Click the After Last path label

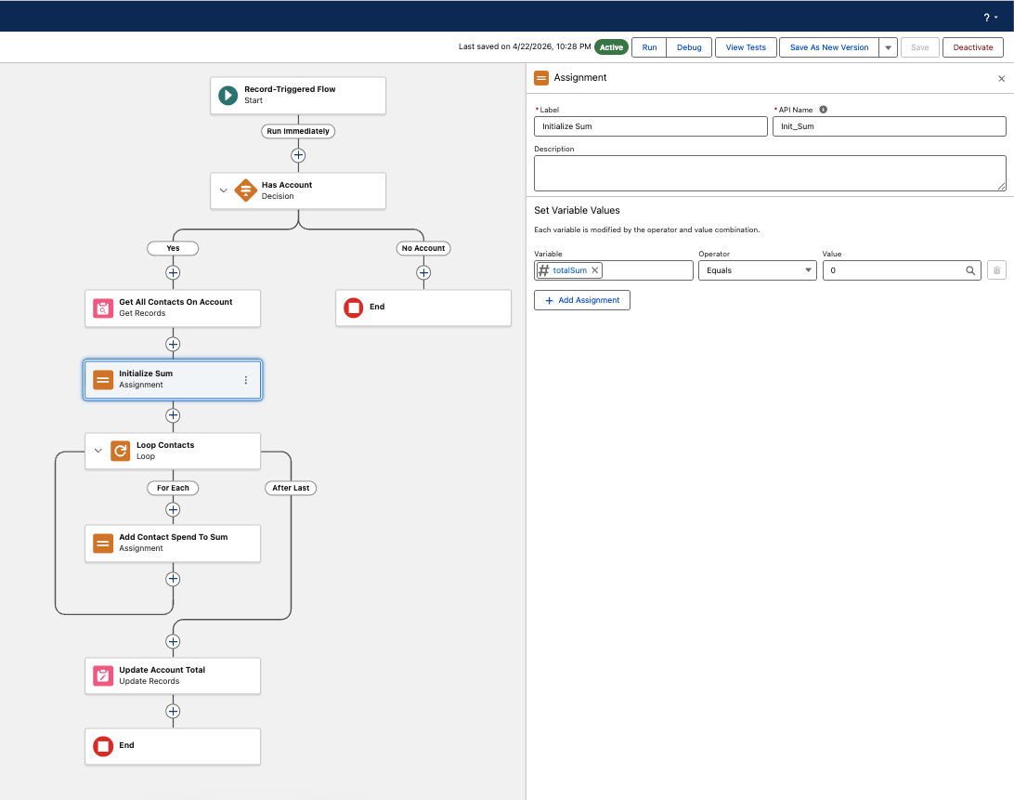pos(291,488)
